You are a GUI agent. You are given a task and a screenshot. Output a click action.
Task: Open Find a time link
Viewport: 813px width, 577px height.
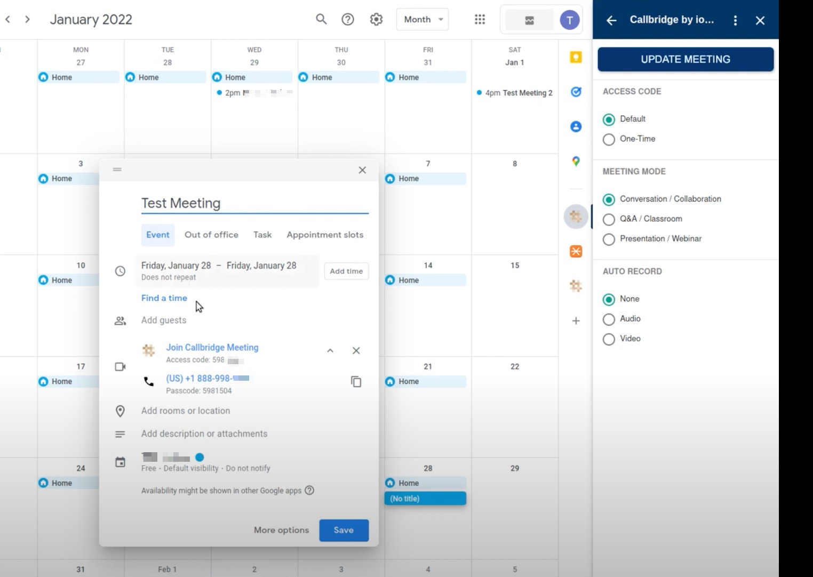click(164, 298)
